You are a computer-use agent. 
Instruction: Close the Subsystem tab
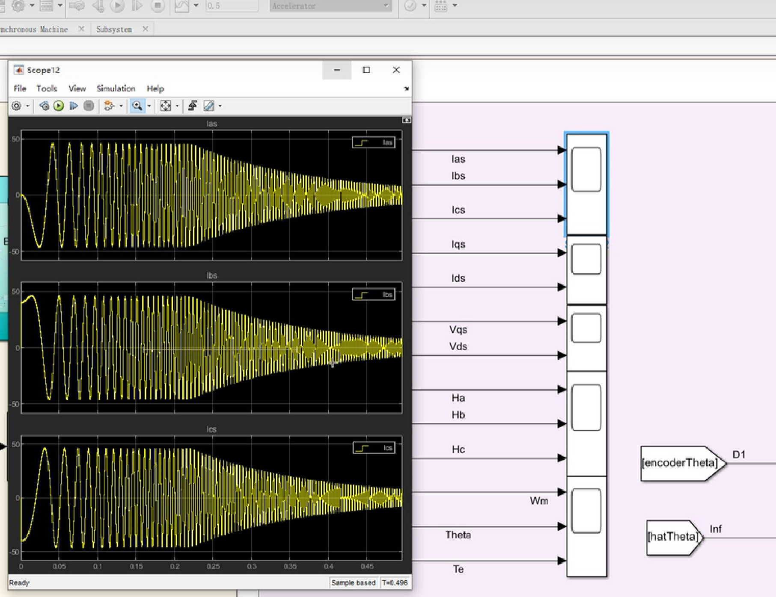[145, 29]
